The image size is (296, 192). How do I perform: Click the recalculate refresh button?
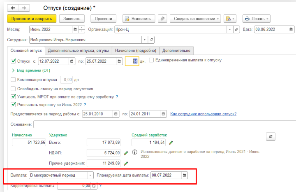pos(270,136)
